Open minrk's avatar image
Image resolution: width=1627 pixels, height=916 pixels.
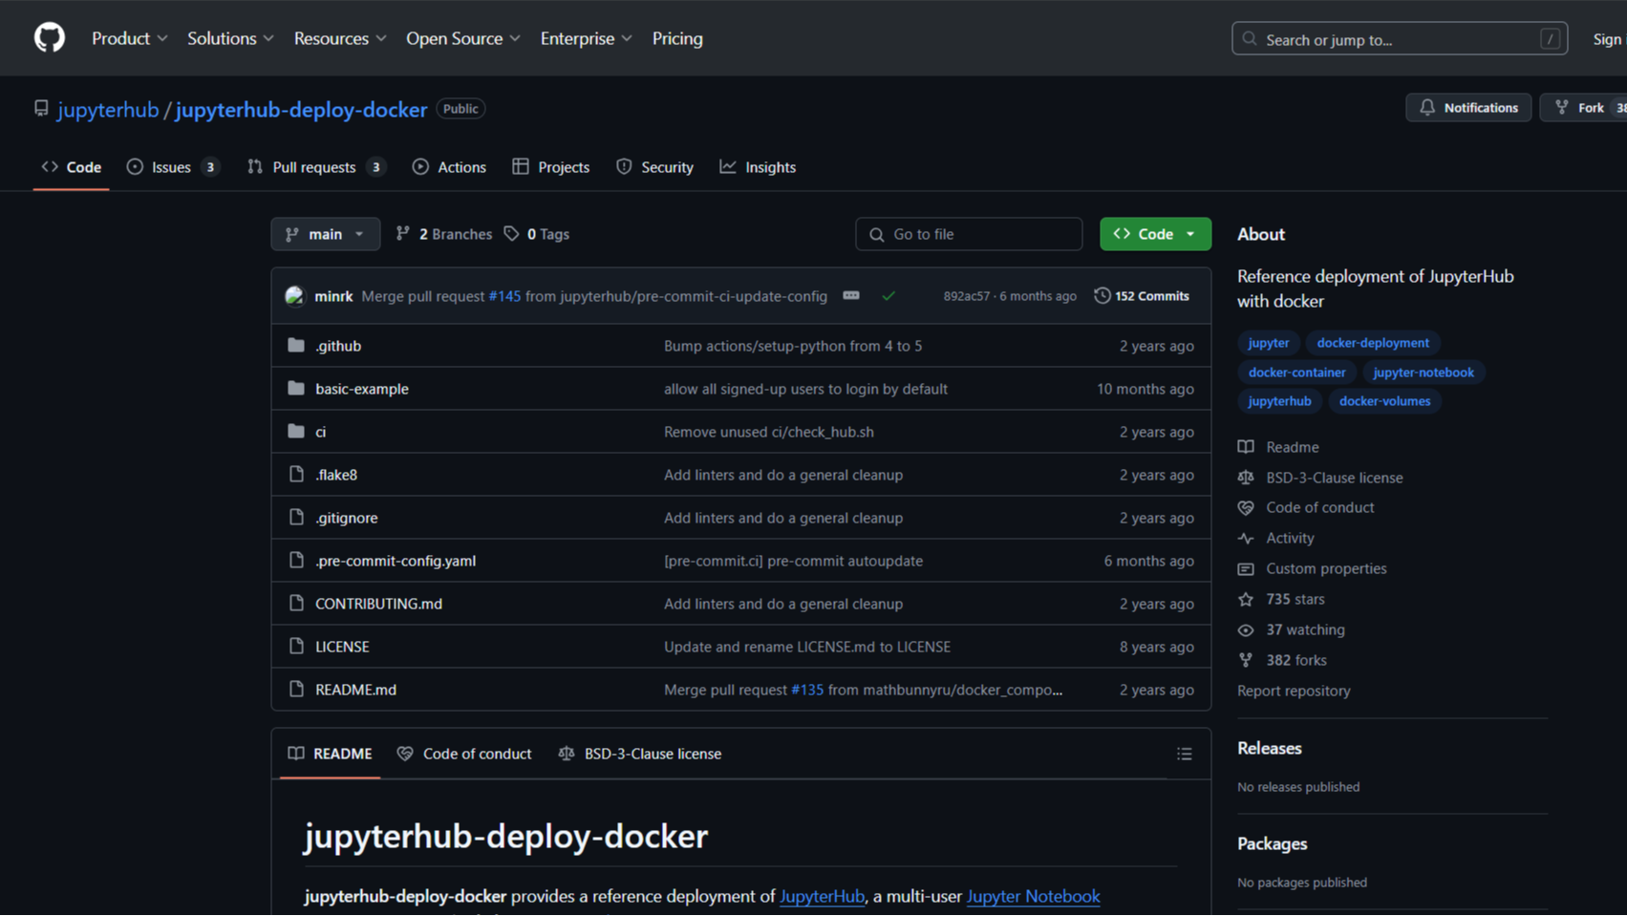(x=294, y=296)
